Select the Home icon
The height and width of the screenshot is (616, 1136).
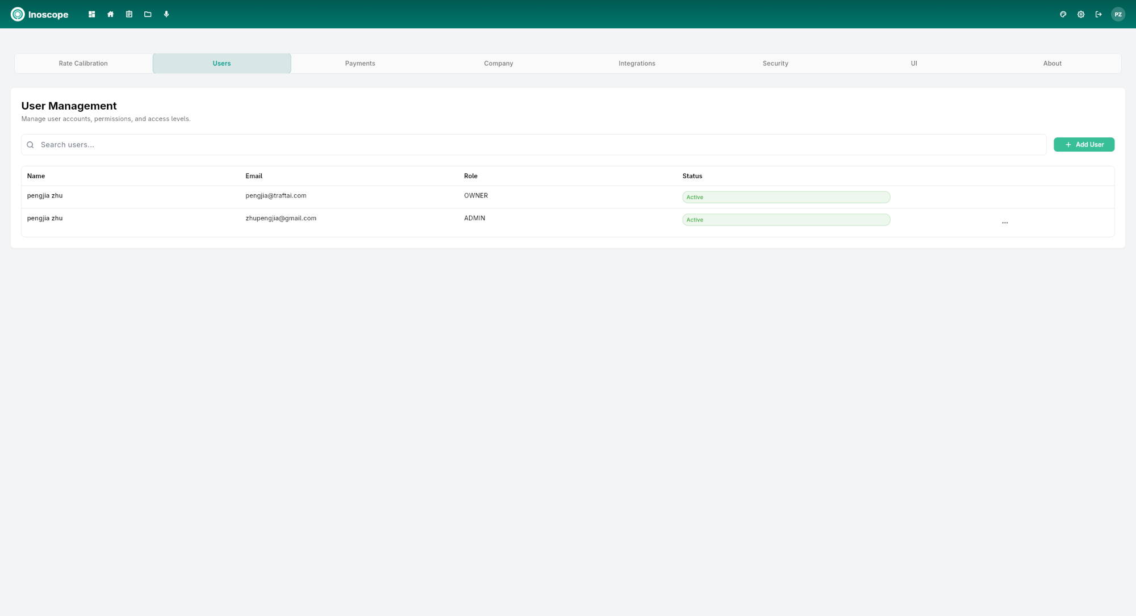[110, 14]
